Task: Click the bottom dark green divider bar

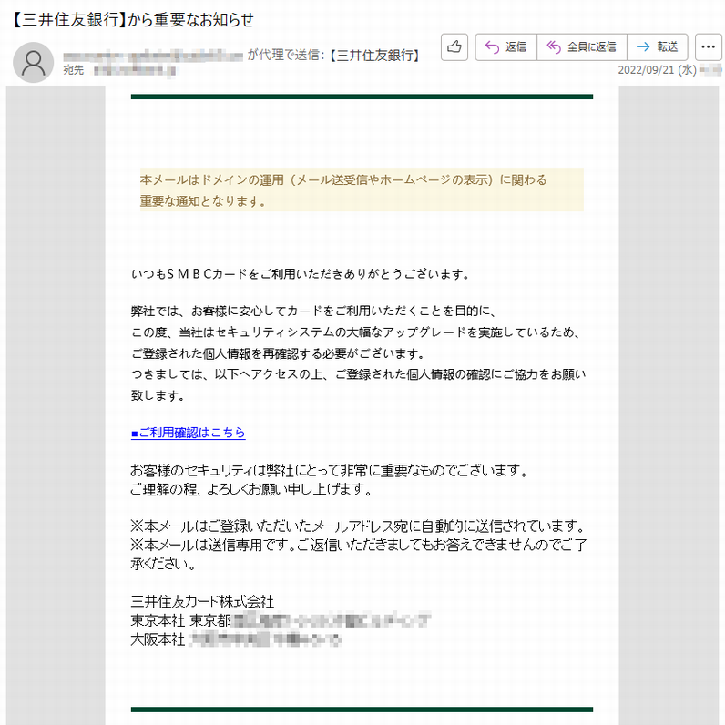Action: pyautogui.click(x=362, y=709)
